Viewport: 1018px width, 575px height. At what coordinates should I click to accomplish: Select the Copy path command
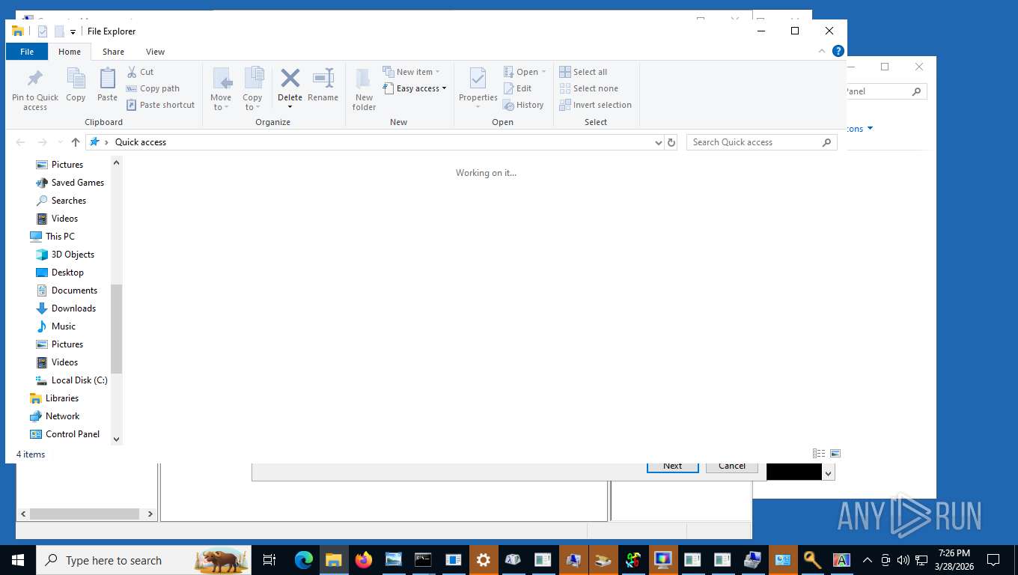coord(153,88)
